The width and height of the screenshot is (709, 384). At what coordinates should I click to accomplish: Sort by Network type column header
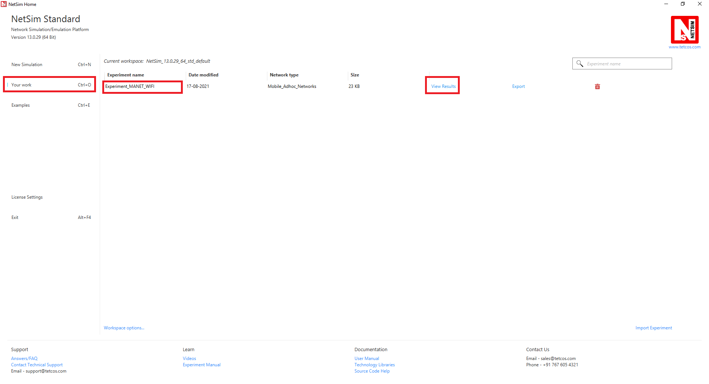[x=284, y=75]
